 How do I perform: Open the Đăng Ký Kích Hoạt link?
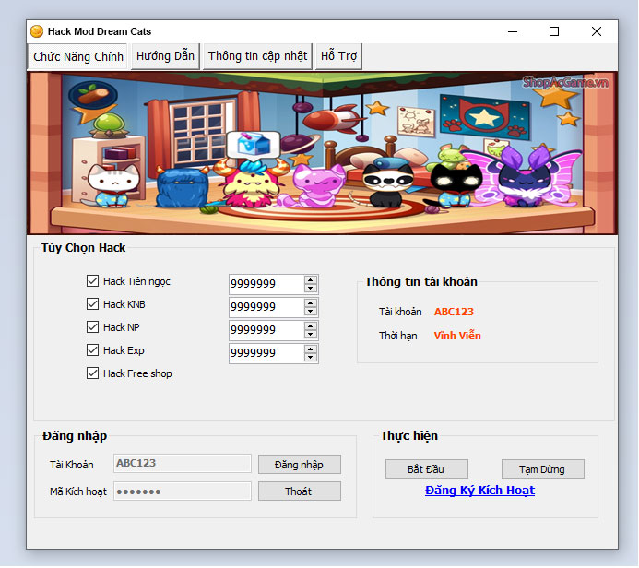click(x=479, y=491)
